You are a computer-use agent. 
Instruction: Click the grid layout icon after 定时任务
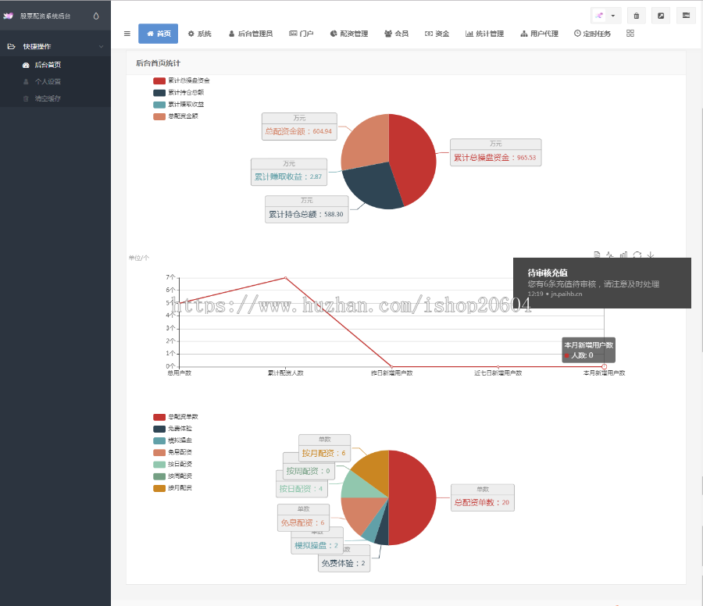[x=630, y=33]
